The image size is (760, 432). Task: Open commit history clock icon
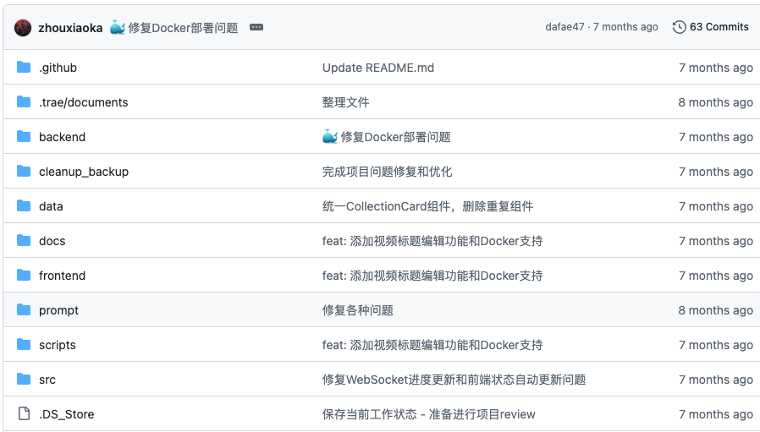(x=679, y=27)
